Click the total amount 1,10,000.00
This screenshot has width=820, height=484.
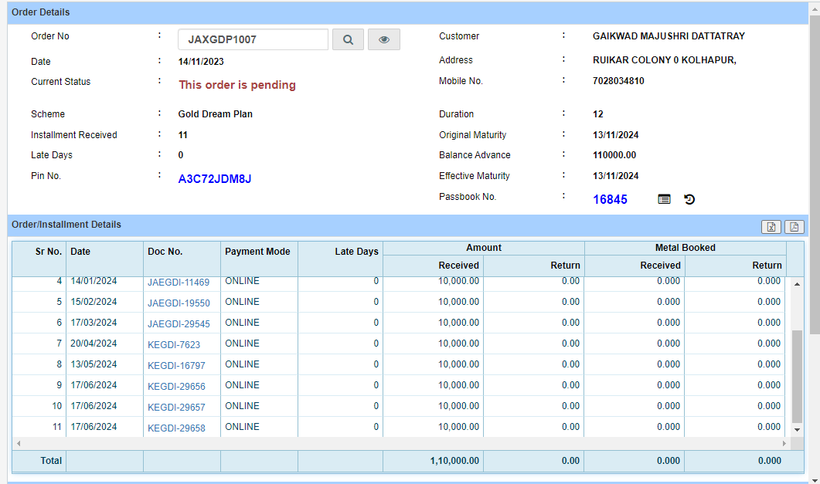454,461
